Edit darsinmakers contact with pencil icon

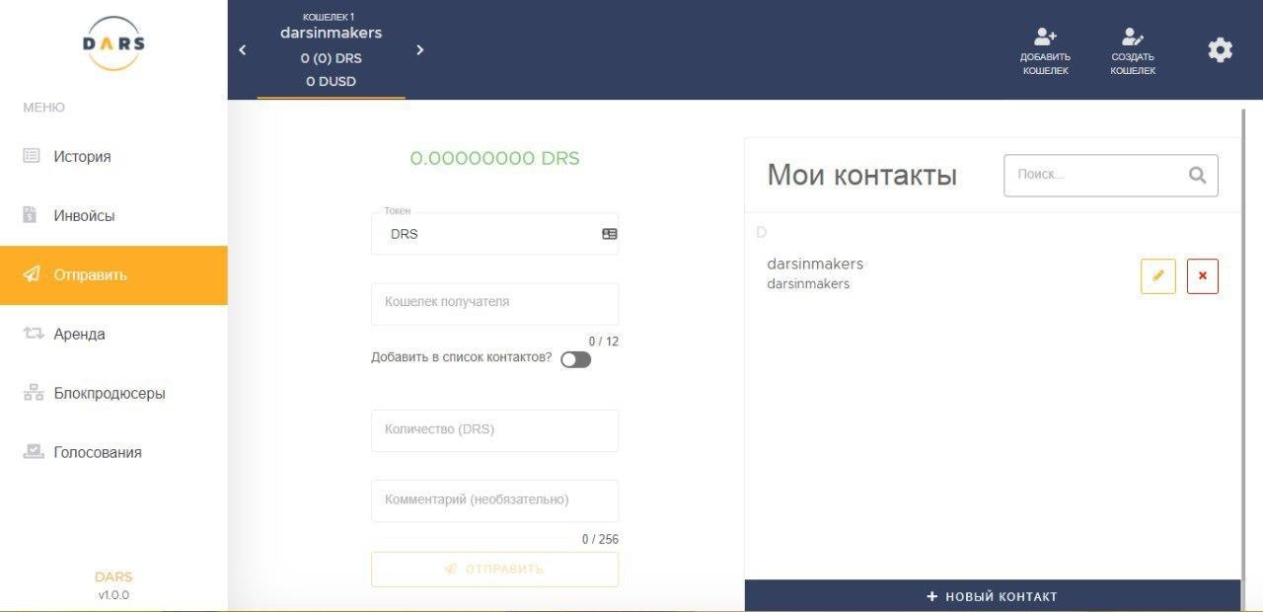(1158, 276)
